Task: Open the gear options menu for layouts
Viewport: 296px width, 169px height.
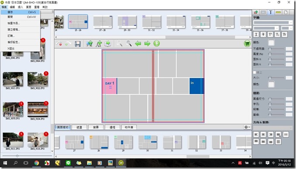Action: click(x=247, y=127)
